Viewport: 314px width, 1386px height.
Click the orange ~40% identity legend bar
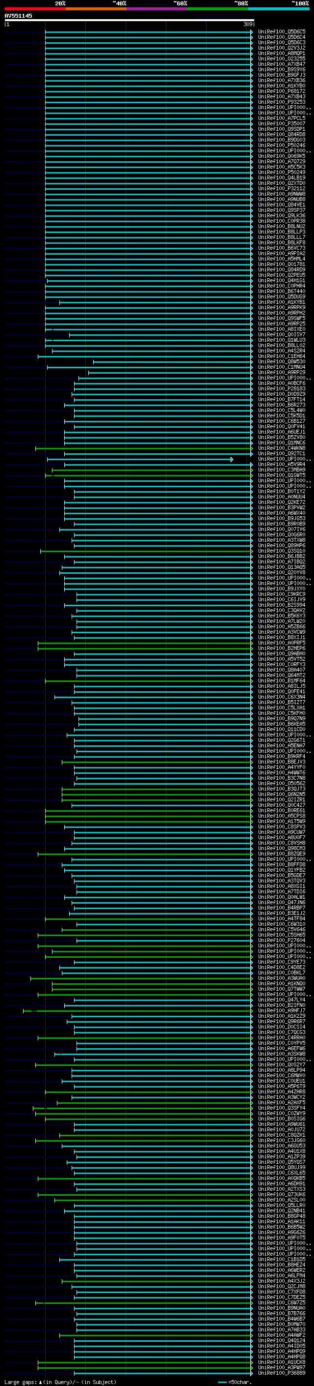[96, 9]
